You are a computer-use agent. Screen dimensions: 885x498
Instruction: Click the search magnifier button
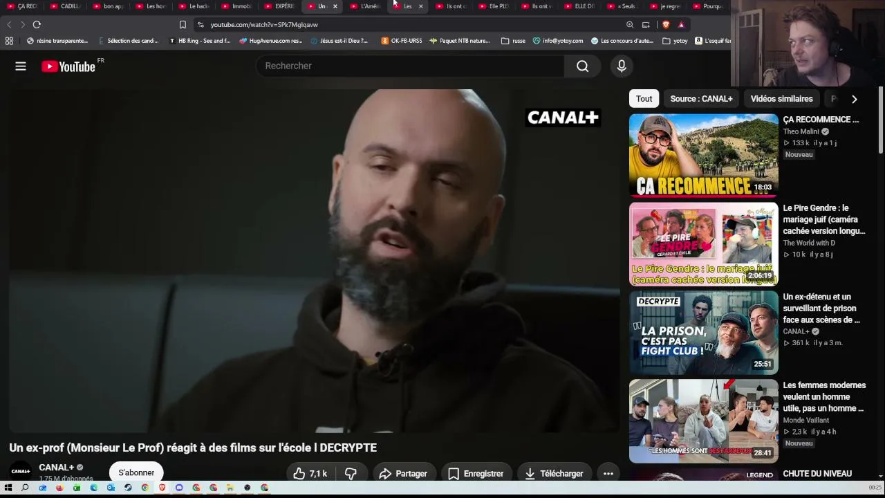[x=583, y=66]
